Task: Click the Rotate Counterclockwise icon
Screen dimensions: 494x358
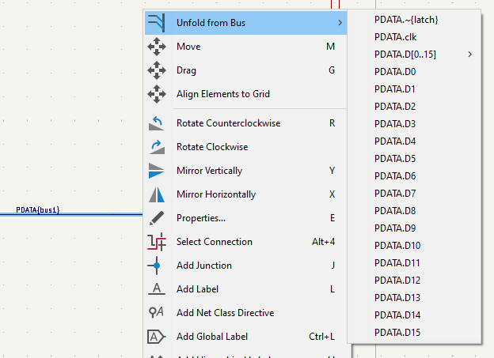Action: pyautogui.click(x=157, y=123)
